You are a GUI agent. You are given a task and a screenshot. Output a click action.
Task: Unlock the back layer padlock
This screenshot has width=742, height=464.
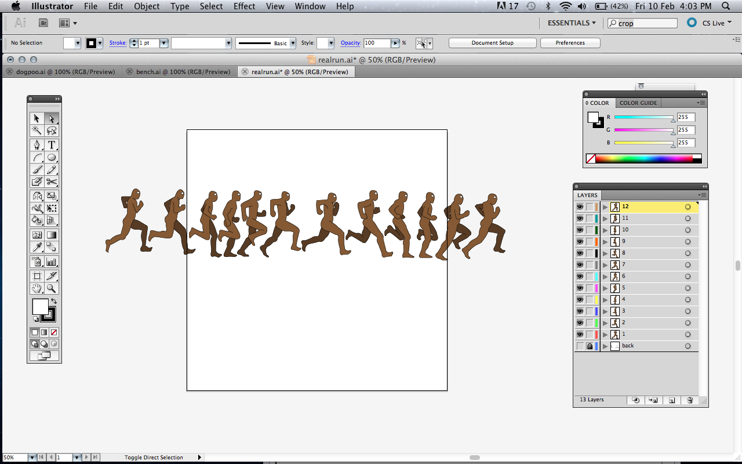590,346
